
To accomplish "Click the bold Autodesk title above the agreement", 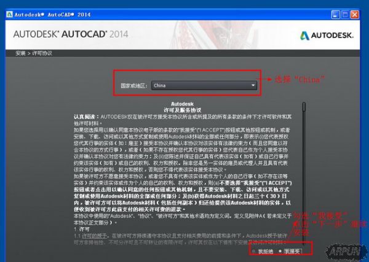I will click(x=182, y=104).
